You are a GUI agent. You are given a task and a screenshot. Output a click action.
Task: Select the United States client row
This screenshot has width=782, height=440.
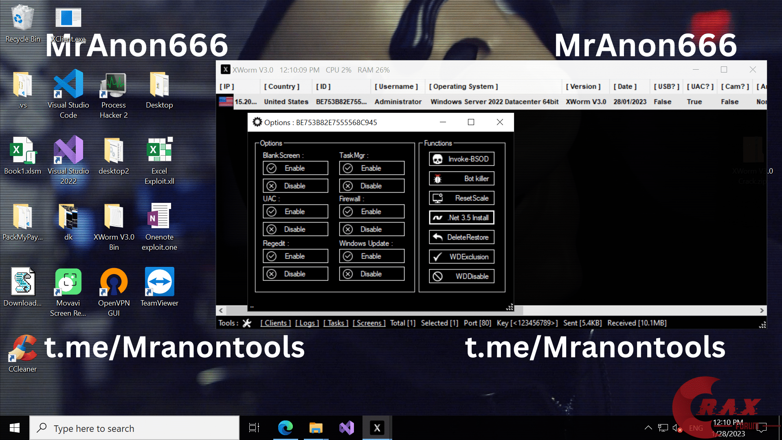click(492, 102)
